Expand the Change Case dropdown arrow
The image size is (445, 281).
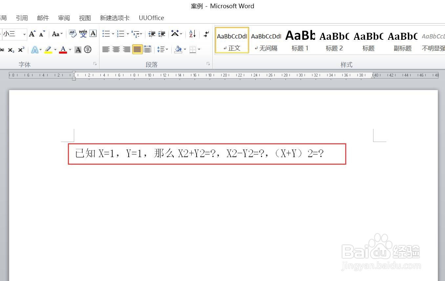click(61, 34)
